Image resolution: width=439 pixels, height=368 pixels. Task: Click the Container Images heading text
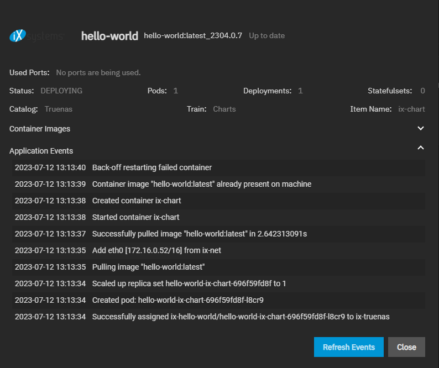tap(40, 129)
